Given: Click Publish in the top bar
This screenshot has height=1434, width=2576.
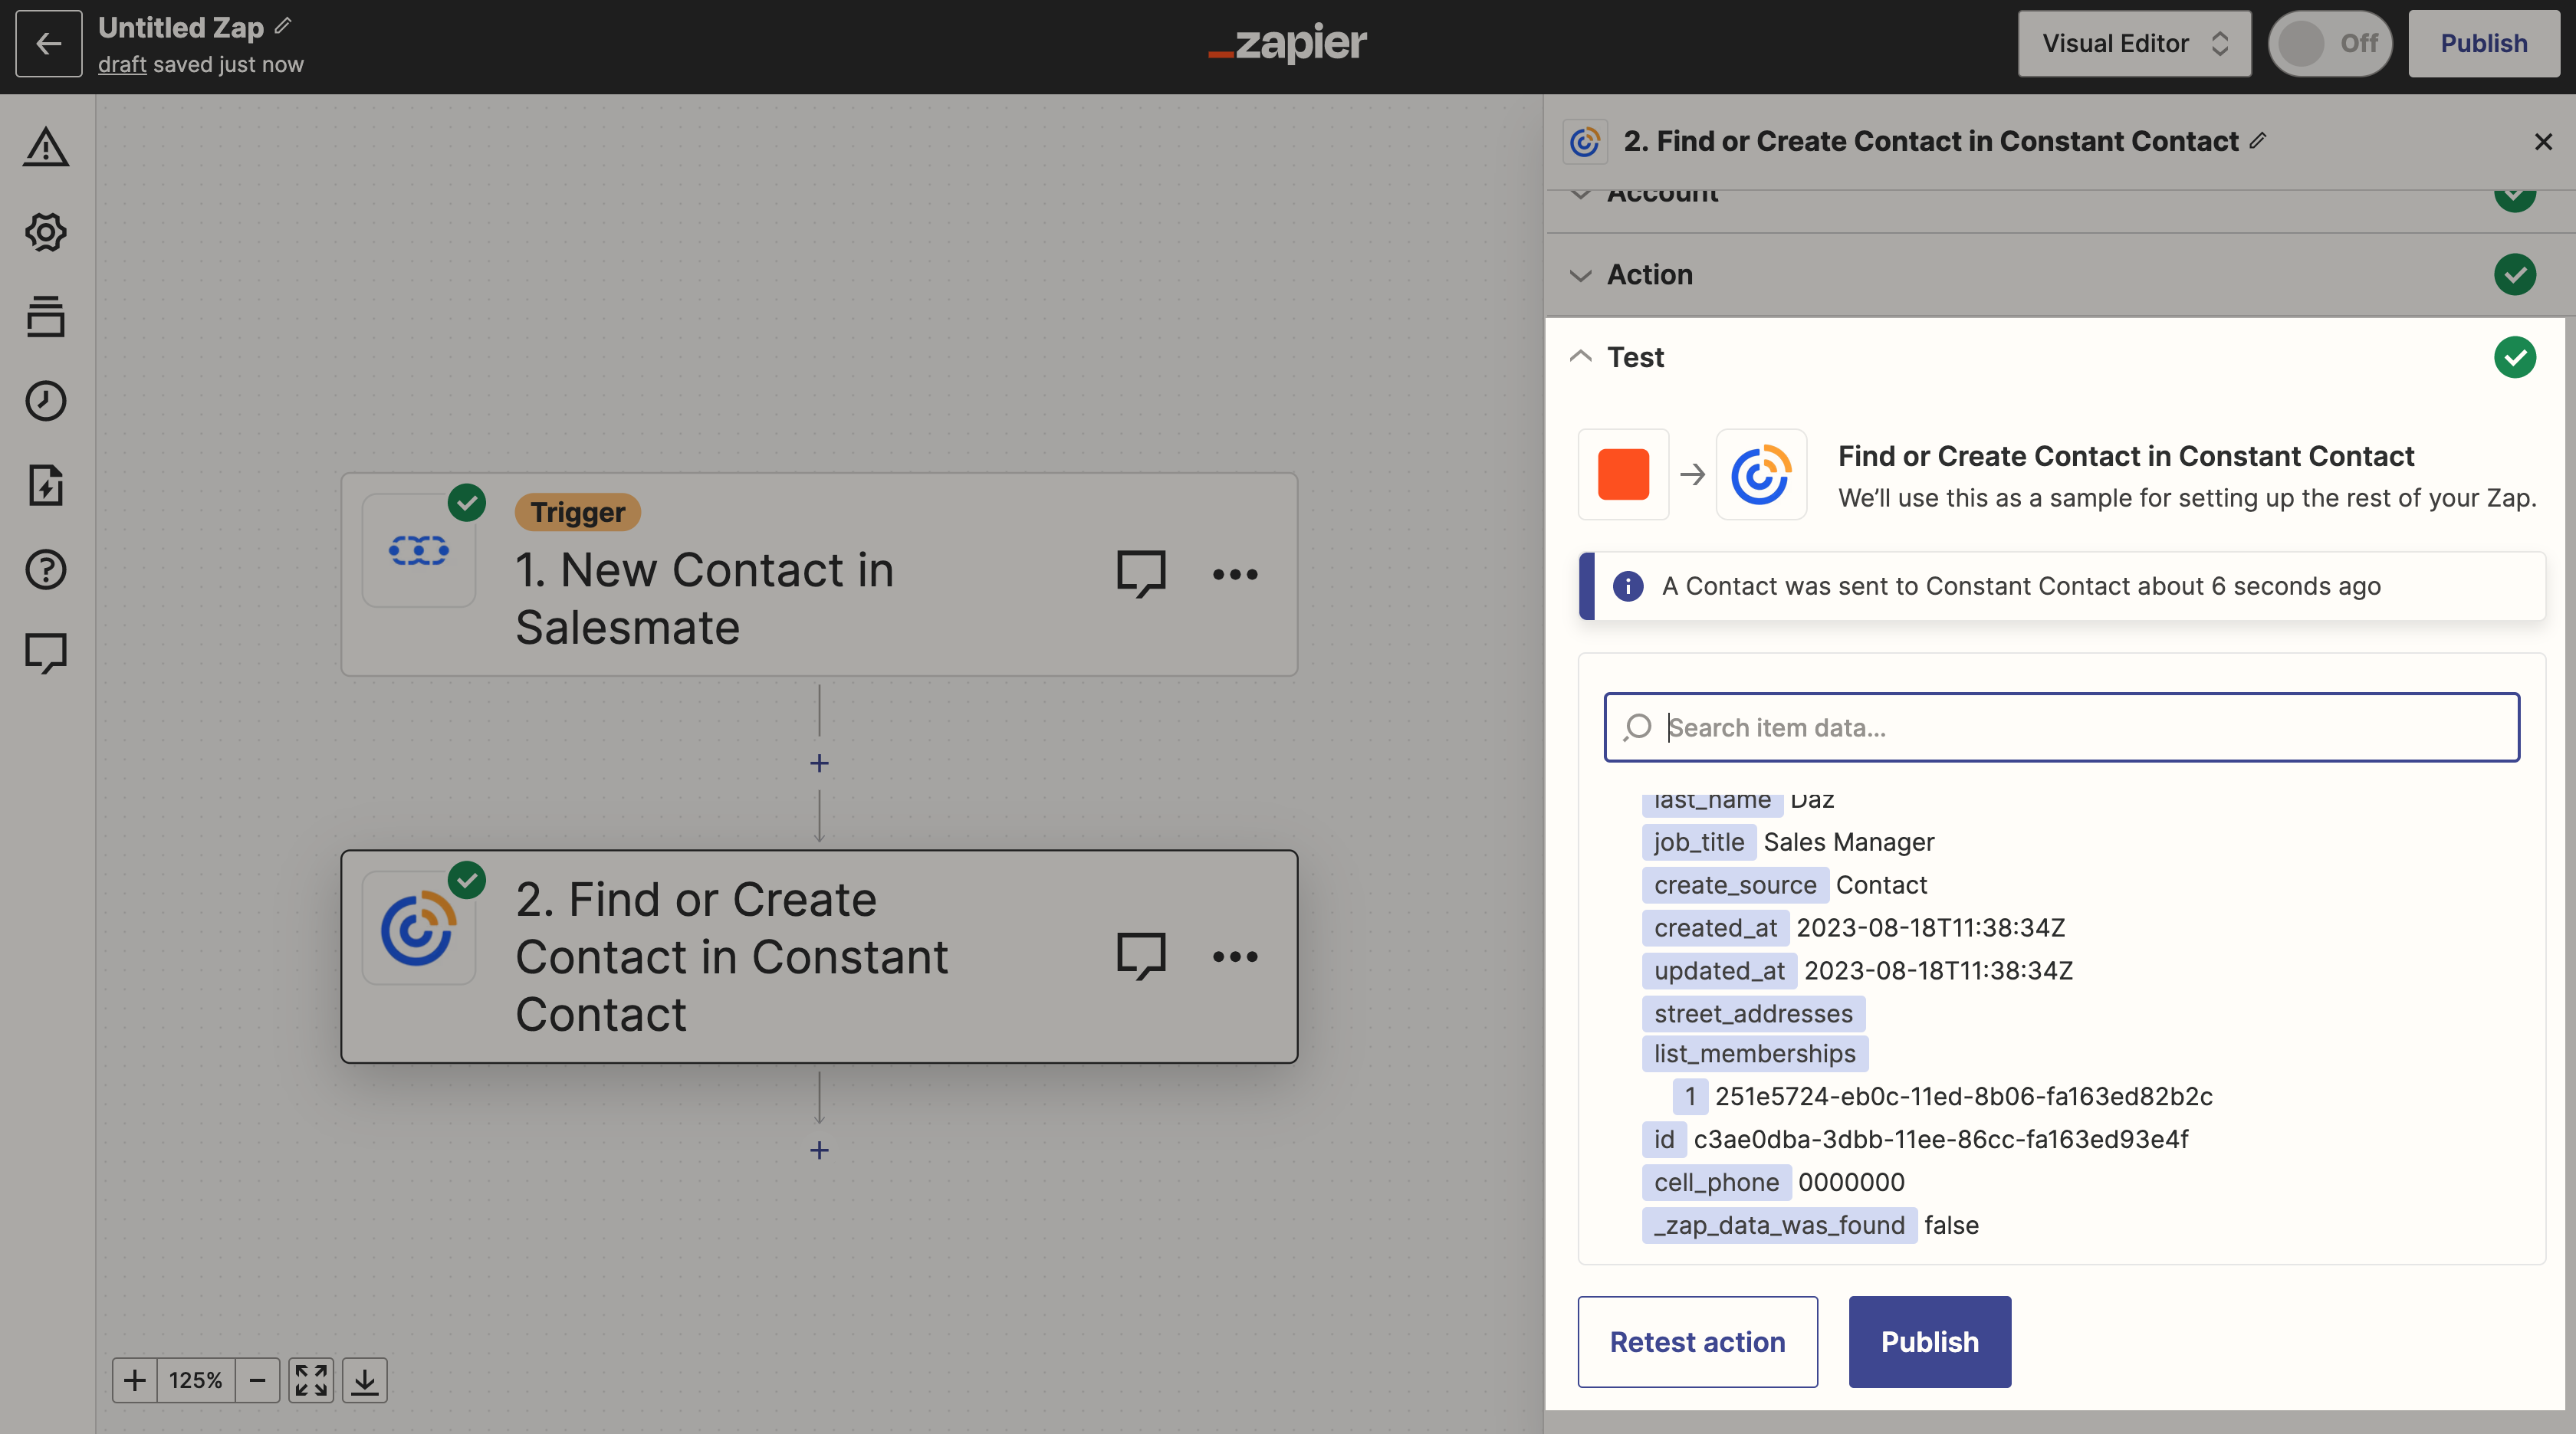Looking at the screenshot, I should (2483, 43).
